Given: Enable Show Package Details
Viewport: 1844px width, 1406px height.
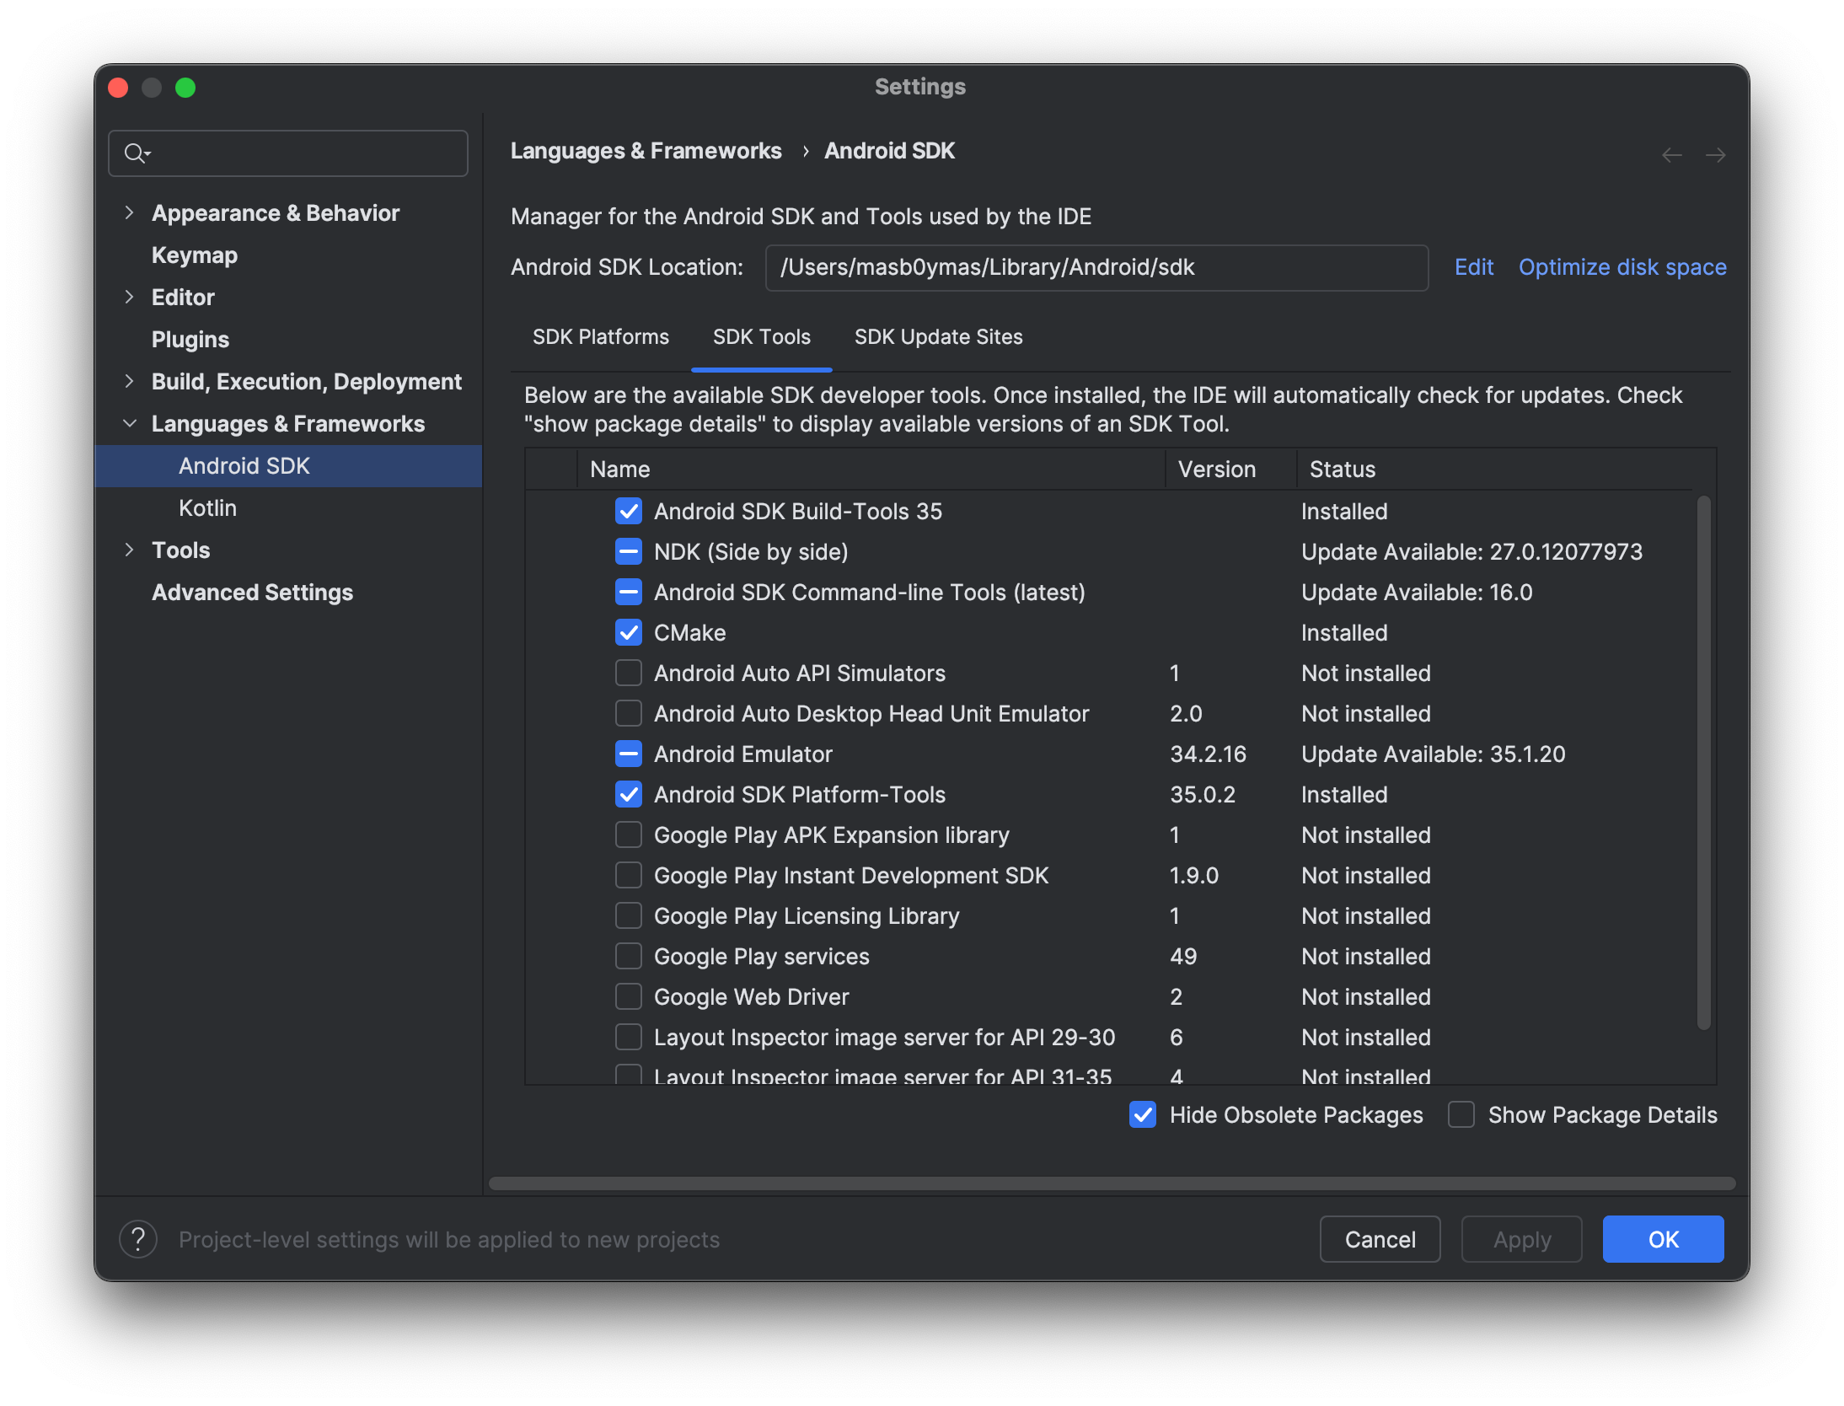Looking at the screenshot, I should [1461, 1115].
